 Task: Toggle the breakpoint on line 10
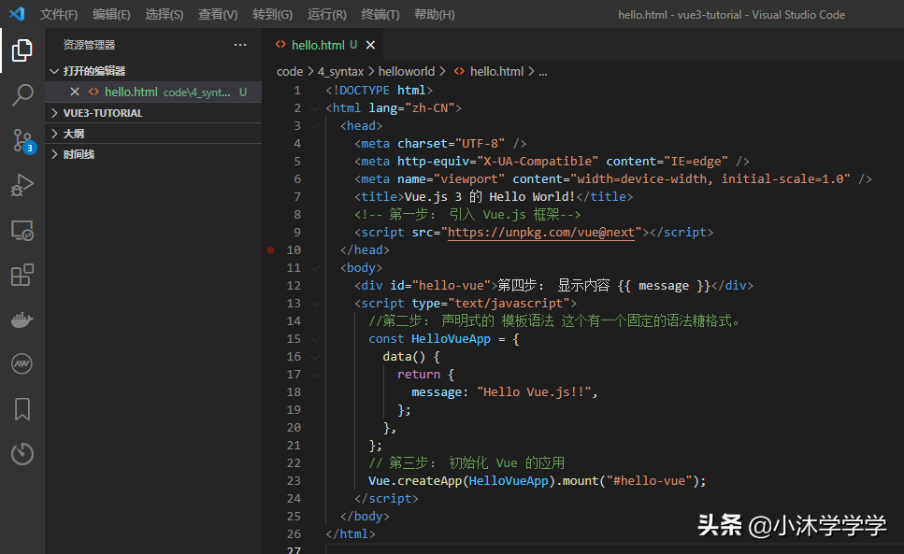[270, 250]
